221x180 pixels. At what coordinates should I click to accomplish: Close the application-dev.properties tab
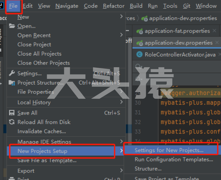217,42
